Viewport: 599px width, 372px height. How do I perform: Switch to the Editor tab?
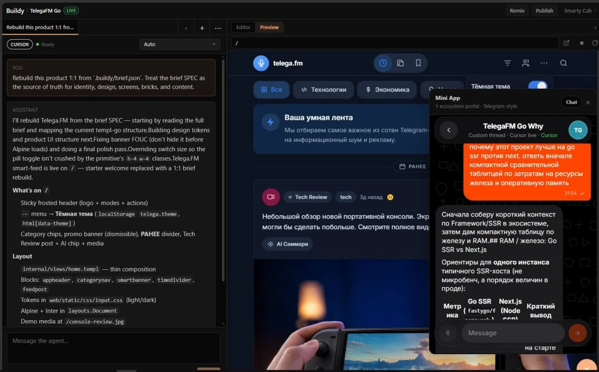243,28
